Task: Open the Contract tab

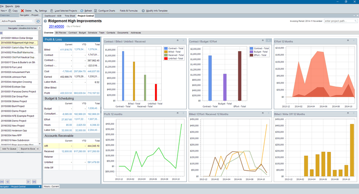Action: [x=73, y=32]
